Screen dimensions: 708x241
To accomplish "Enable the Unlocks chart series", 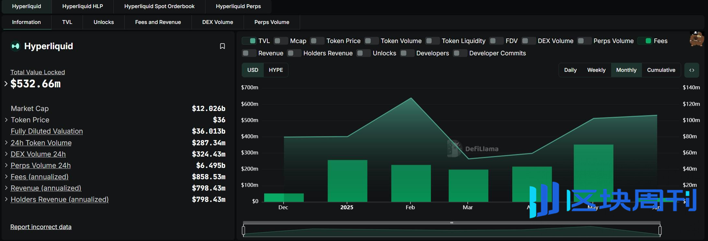I will coord(363,53).
